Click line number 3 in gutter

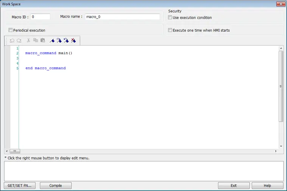coord(17,58)
